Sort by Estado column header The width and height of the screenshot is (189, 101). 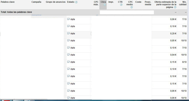71,2
